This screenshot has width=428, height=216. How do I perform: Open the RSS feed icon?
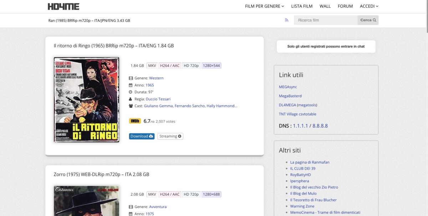coord(286,20)
